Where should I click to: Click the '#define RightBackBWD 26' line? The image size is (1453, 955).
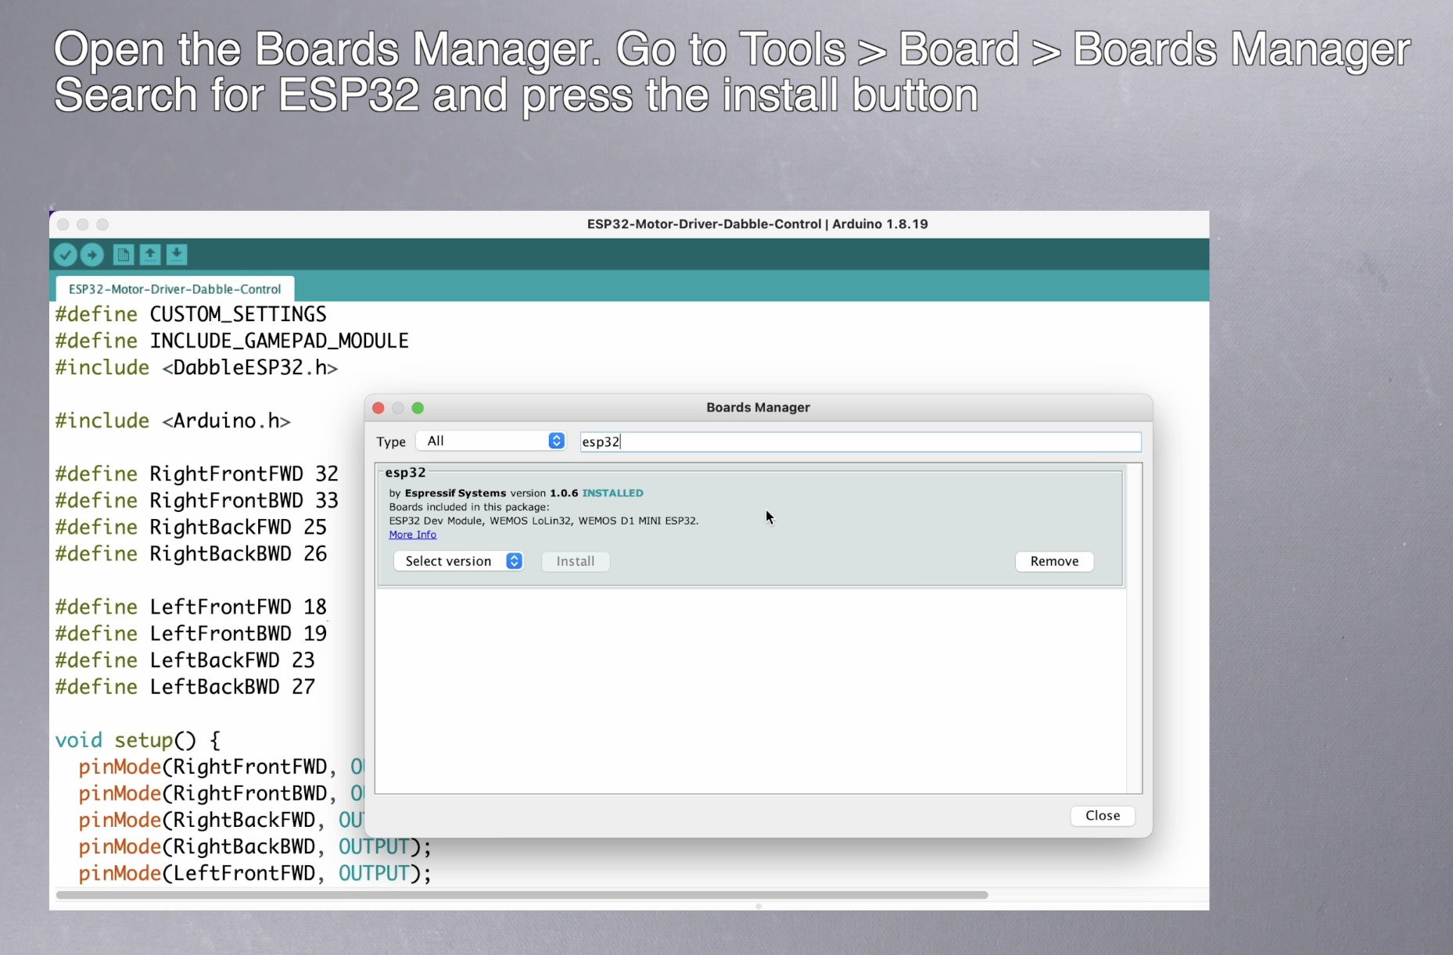click(191, 553)
